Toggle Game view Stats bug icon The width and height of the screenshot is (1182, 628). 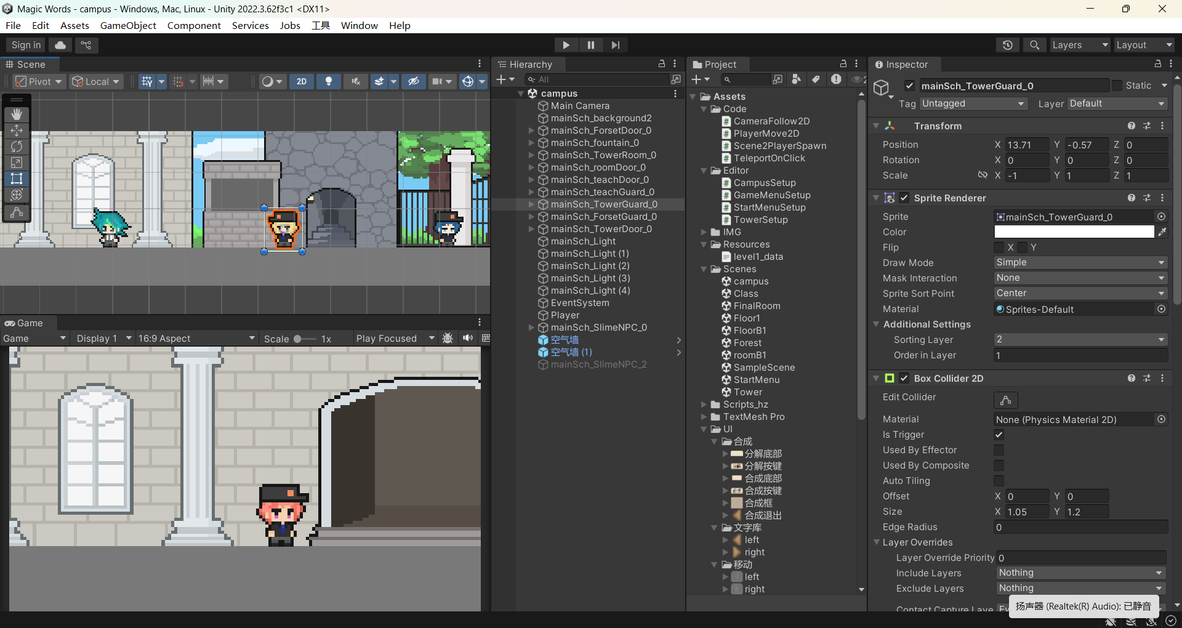[448, 338]
